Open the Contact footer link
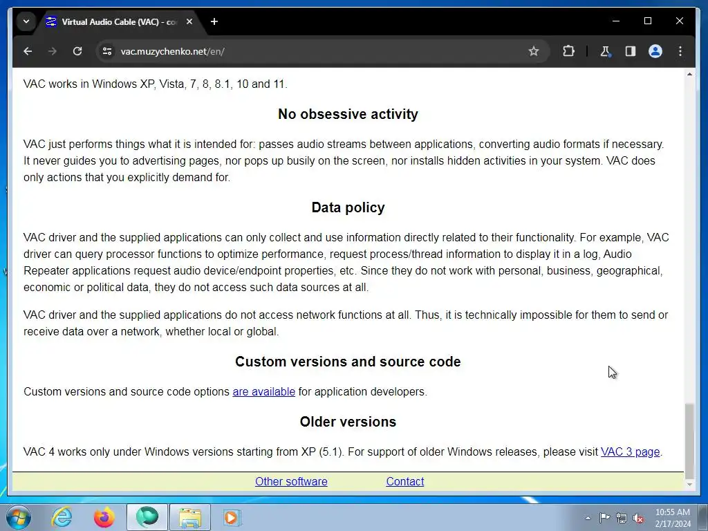 405,481
